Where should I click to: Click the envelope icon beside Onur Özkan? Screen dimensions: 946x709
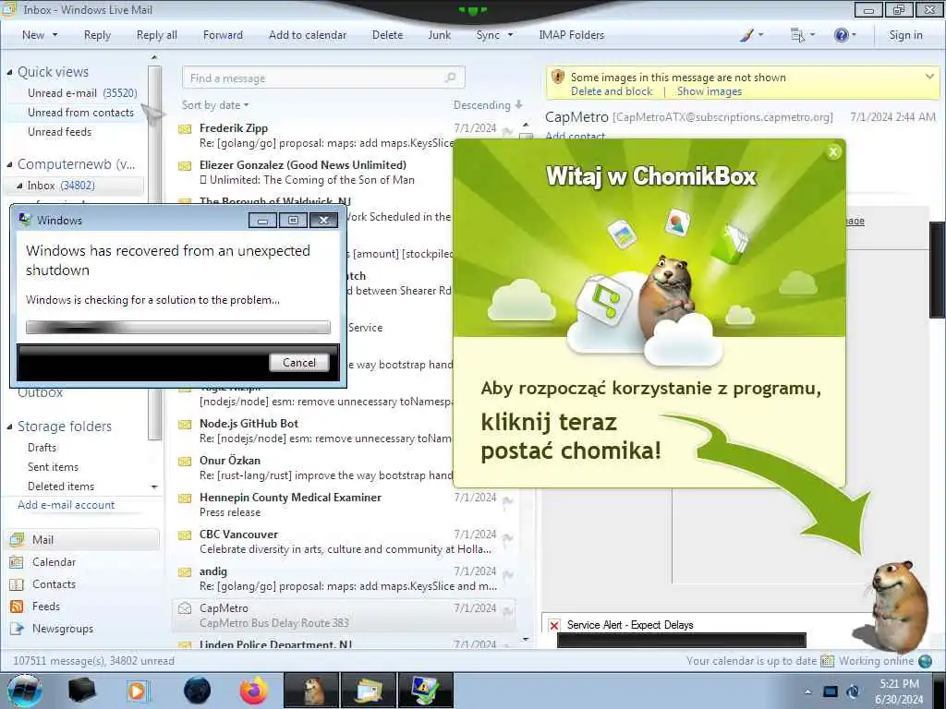click(x=185, y=462)
